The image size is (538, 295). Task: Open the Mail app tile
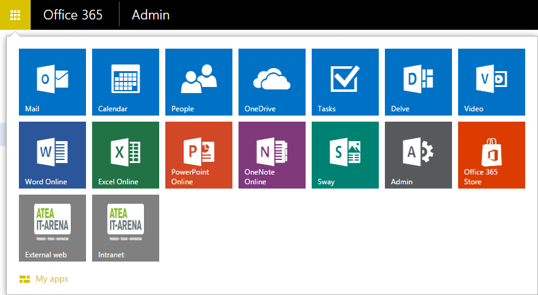(52, 82)
